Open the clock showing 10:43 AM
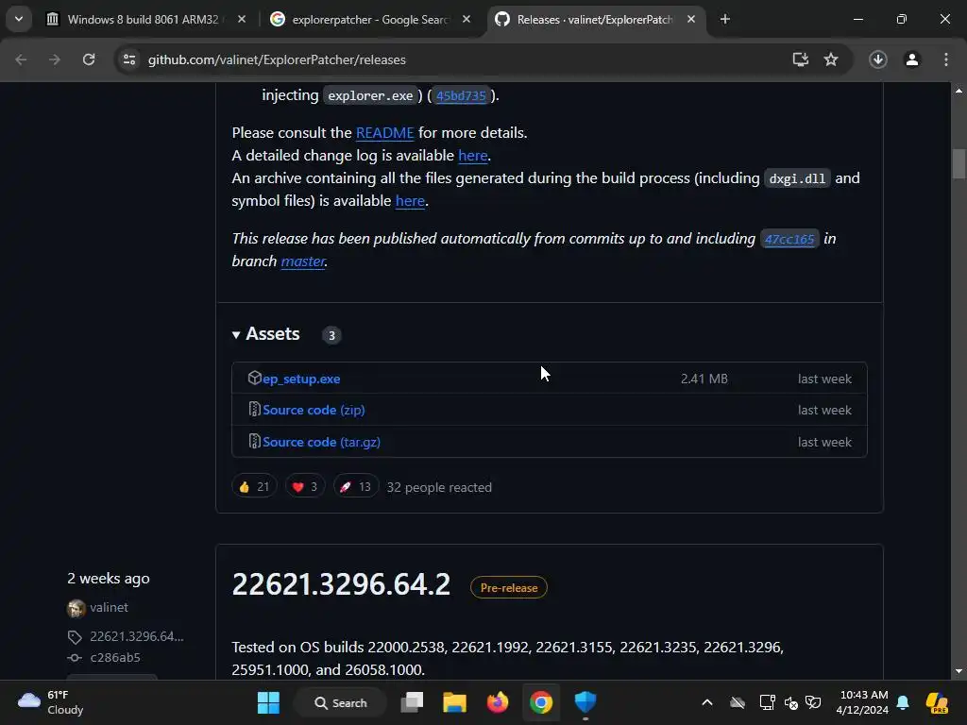Image resolution: width=967 pixels, height=725 pixels. click(863, 702)
